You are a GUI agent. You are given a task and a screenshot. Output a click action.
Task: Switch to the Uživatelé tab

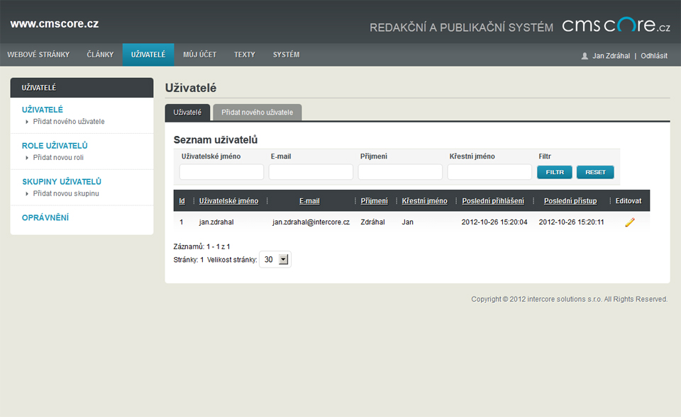point(187,113)
